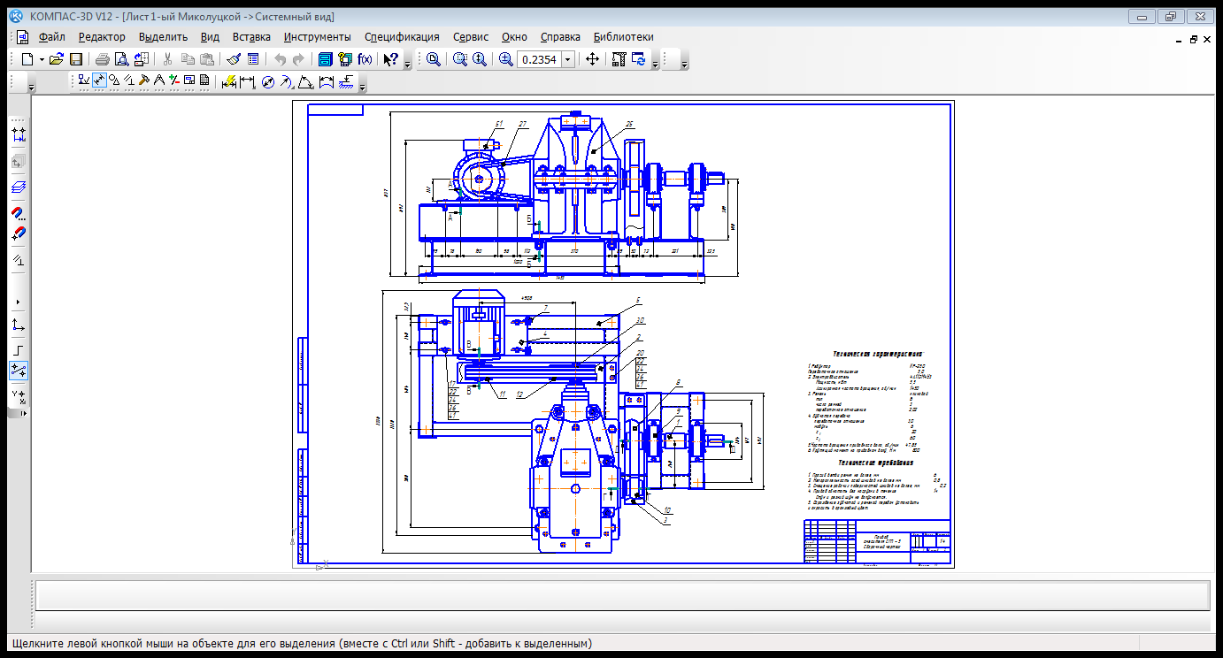
Task: Restore the inner document window
Action: (x=1193, y=39)
